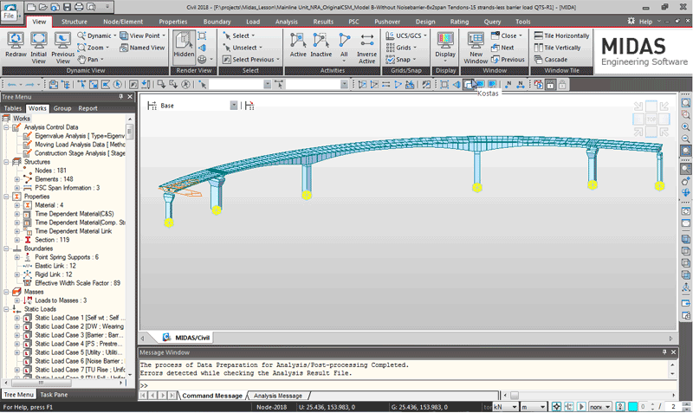Image resolution: width=693 pixels, height=413 pixels.
Task: Open the Select dropdown
Action: tap(239, 35)
